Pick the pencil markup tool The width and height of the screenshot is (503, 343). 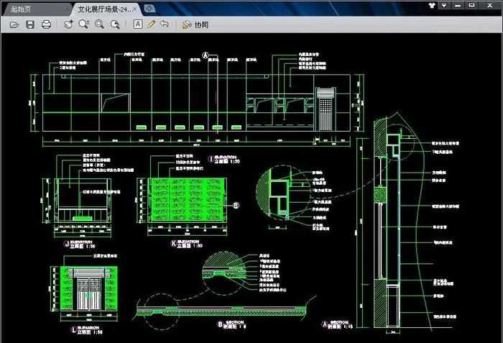151,24
